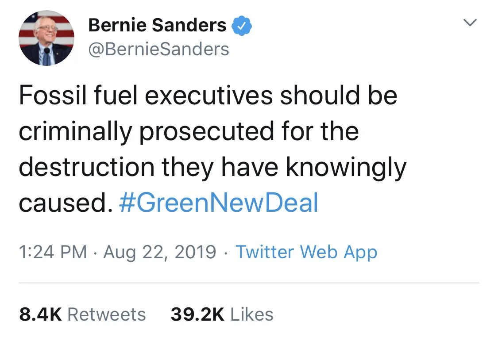Click the 1:24 PM timestamp

53,252
